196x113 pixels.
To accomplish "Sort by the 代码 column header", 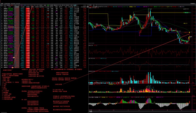I will click(x=5, y=7).
